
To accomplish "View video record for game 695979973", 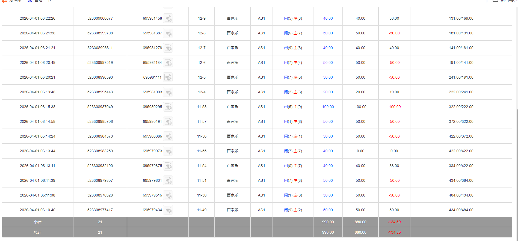I will [x=168, y=151].
